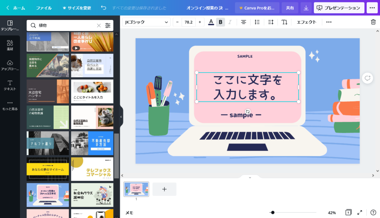Select the — sample — subtitle text
The height and width of the screenshot is (218, 380).
pos(241,115)
